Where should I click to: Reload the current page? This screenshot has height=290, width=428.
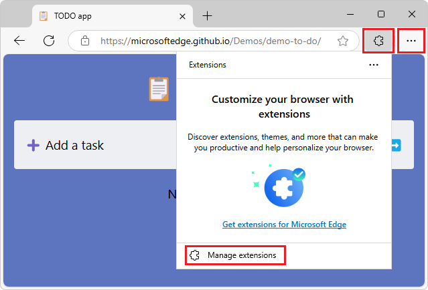(49, 41)
